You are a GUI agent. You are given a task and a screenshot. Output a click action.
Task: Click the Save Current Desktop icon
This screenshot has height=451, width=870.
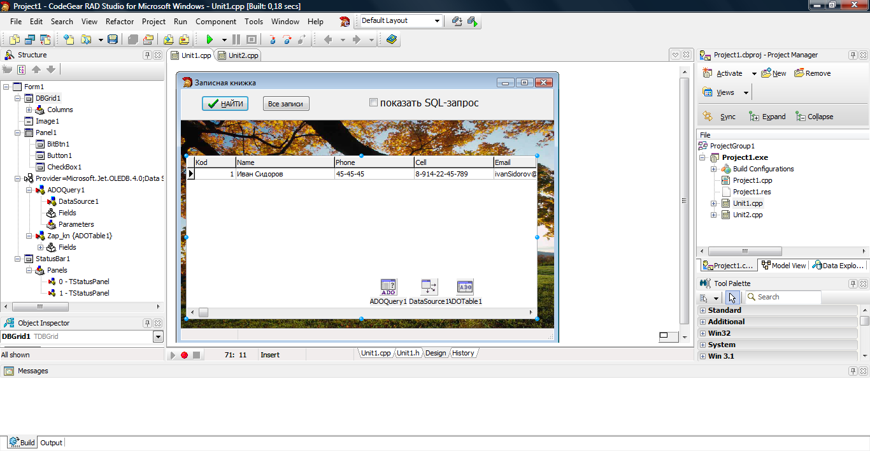pos(457,21)
